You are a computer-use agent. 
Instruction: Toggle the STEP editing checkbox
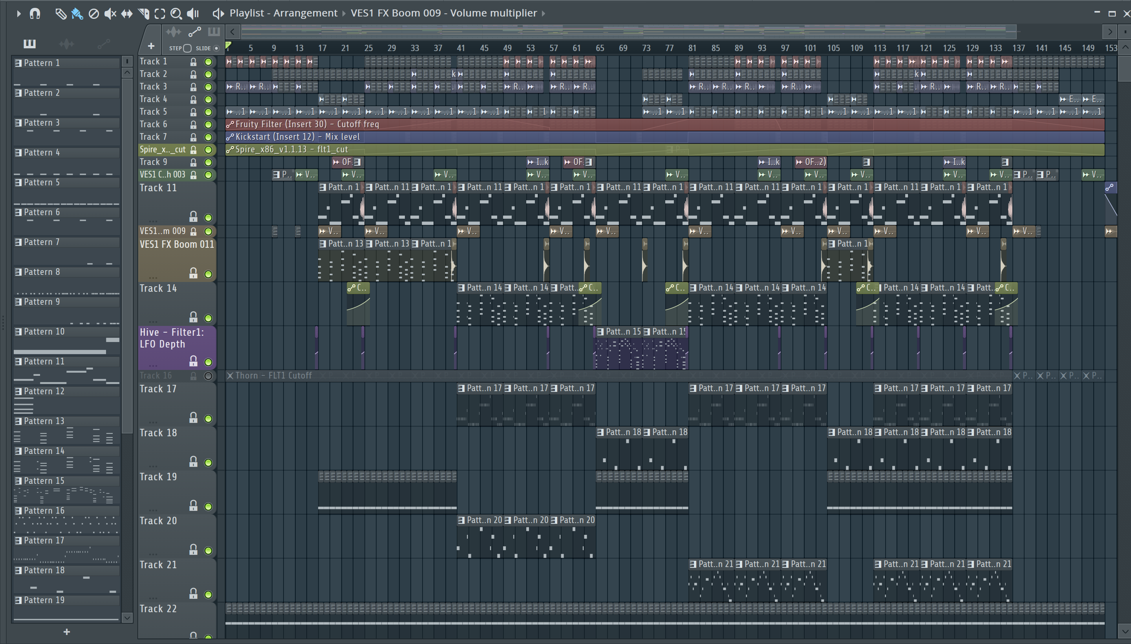(x=187, y=48)
